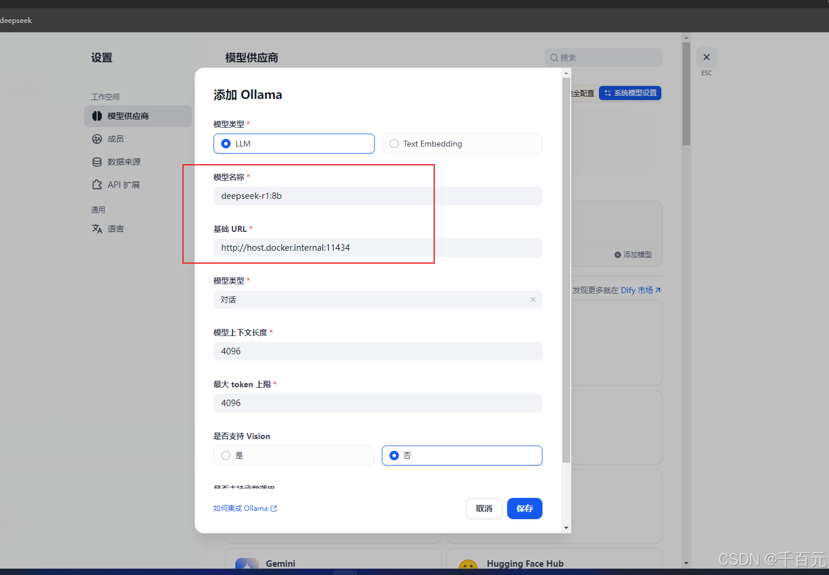Viewport: 829px width, 575px height.
Task: Click the Gemini logo icon
Action: [247, 564]
